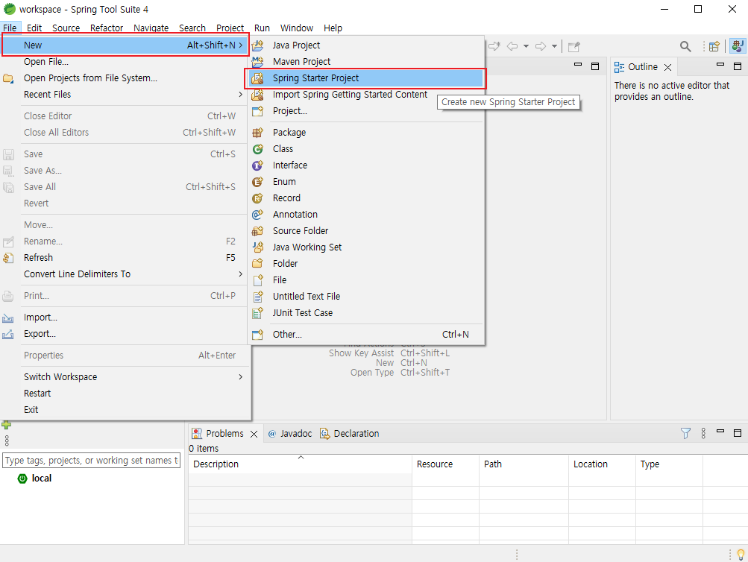Click the Java Working Set icon

[x=257, y=247]
